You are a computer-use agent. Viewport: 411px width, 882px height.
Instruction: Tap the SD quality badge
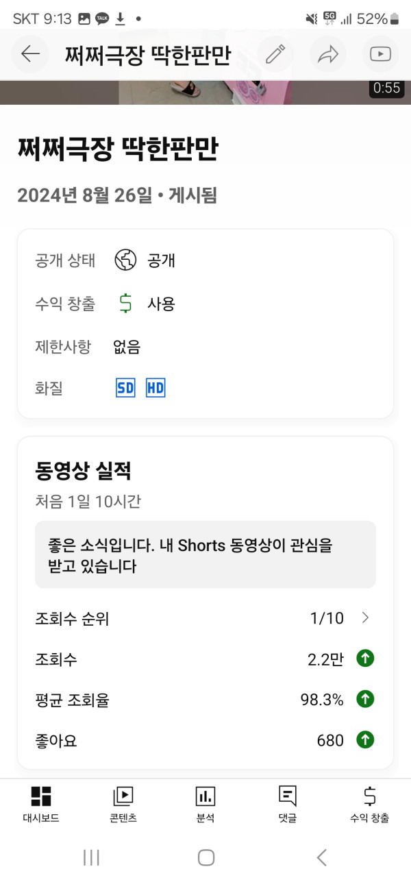pyautogui.click(x=125, y=389)
